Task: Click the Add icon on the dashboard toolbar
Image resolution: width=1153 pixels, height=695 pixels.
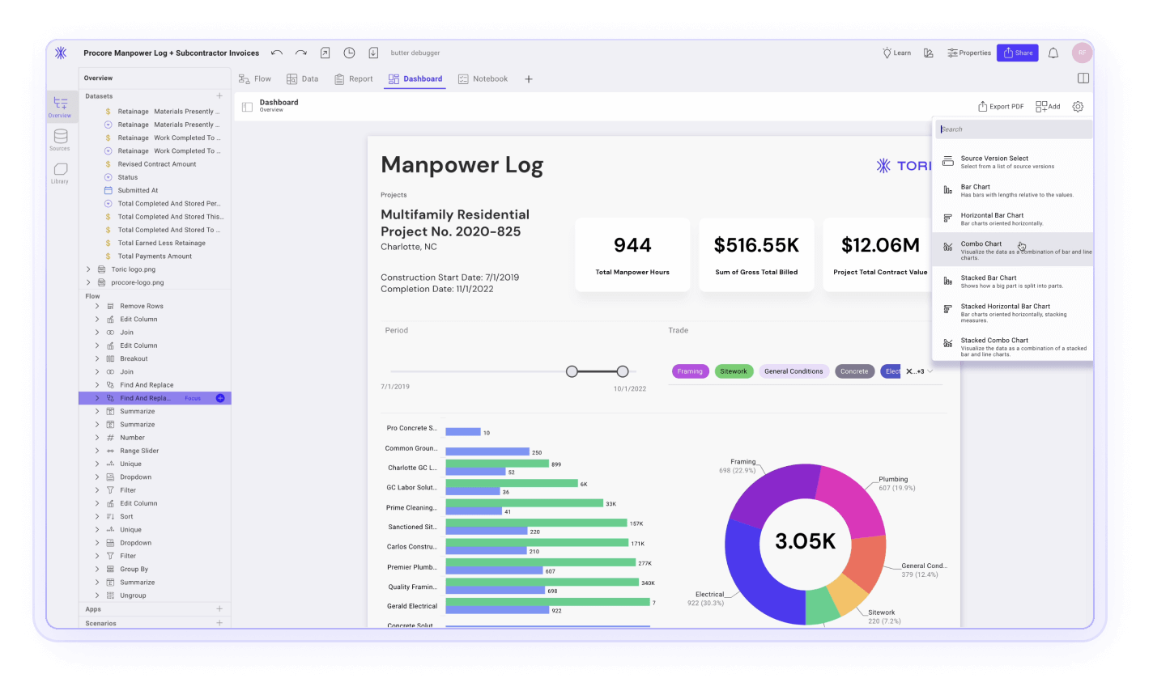Action: click(1048, 106)
